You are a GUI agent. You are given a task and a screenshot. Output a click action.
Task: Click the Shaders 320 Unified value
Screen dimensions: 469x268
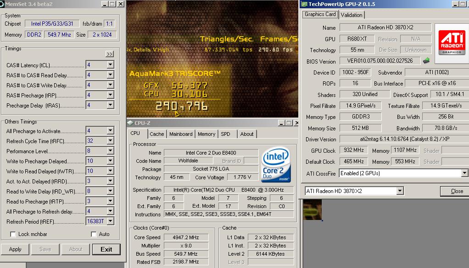point(365,94)
